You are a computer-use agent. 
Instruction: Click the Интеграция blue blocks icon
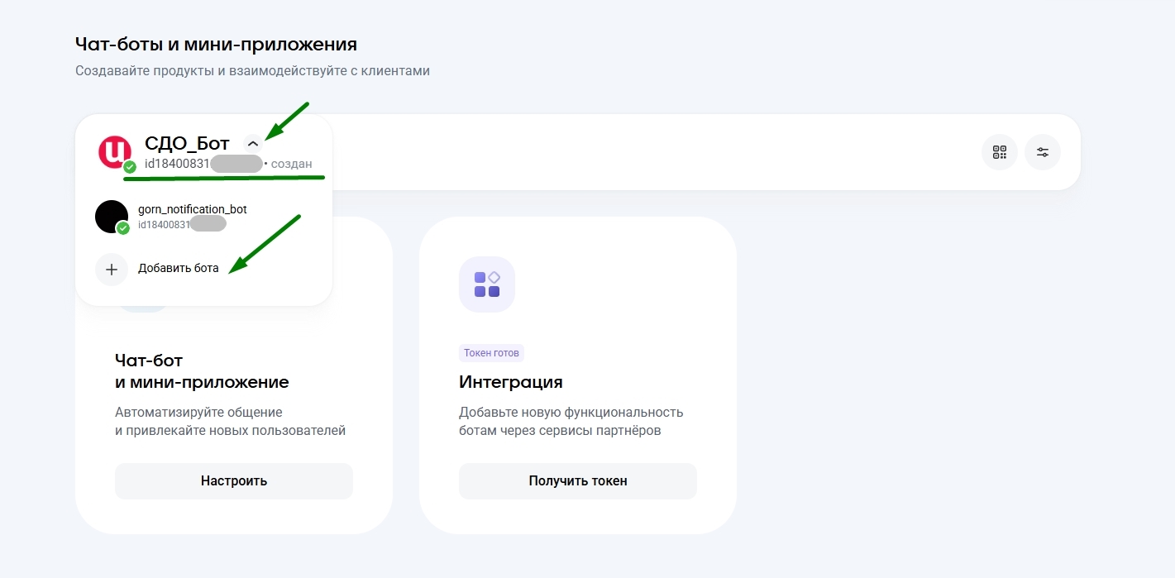[x=487, y=284]
